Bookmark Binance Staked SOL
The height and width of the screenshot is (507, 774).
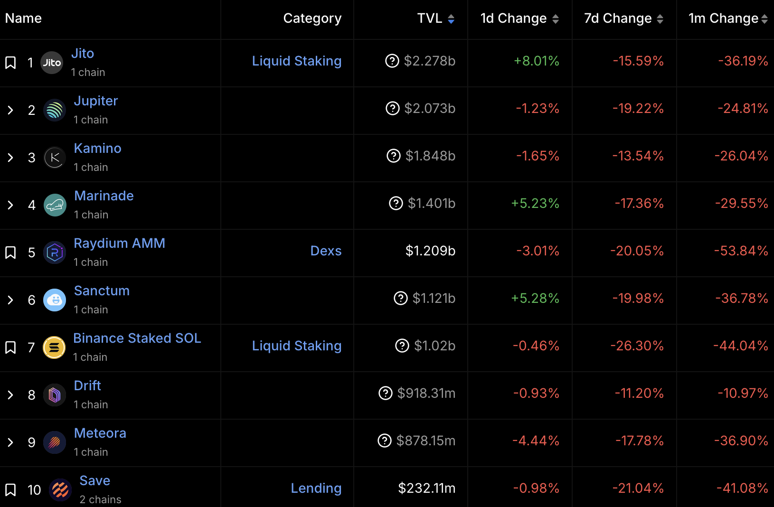[10, 347]
